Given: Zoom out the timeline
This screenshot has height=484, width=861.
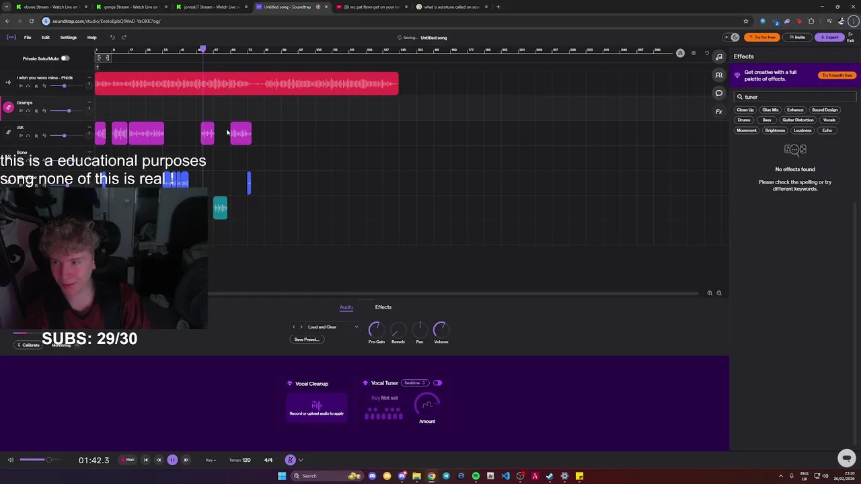Looking at the screenshot, I should click(719, 293).
